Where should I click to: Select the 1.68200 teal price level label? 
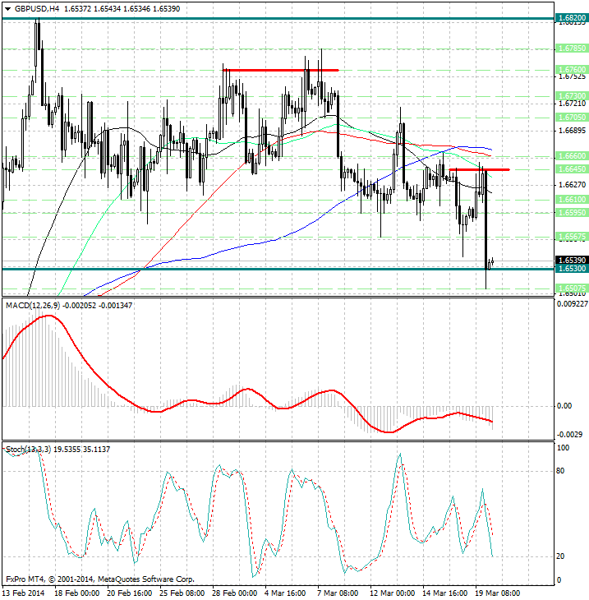(x=571, y=17)
